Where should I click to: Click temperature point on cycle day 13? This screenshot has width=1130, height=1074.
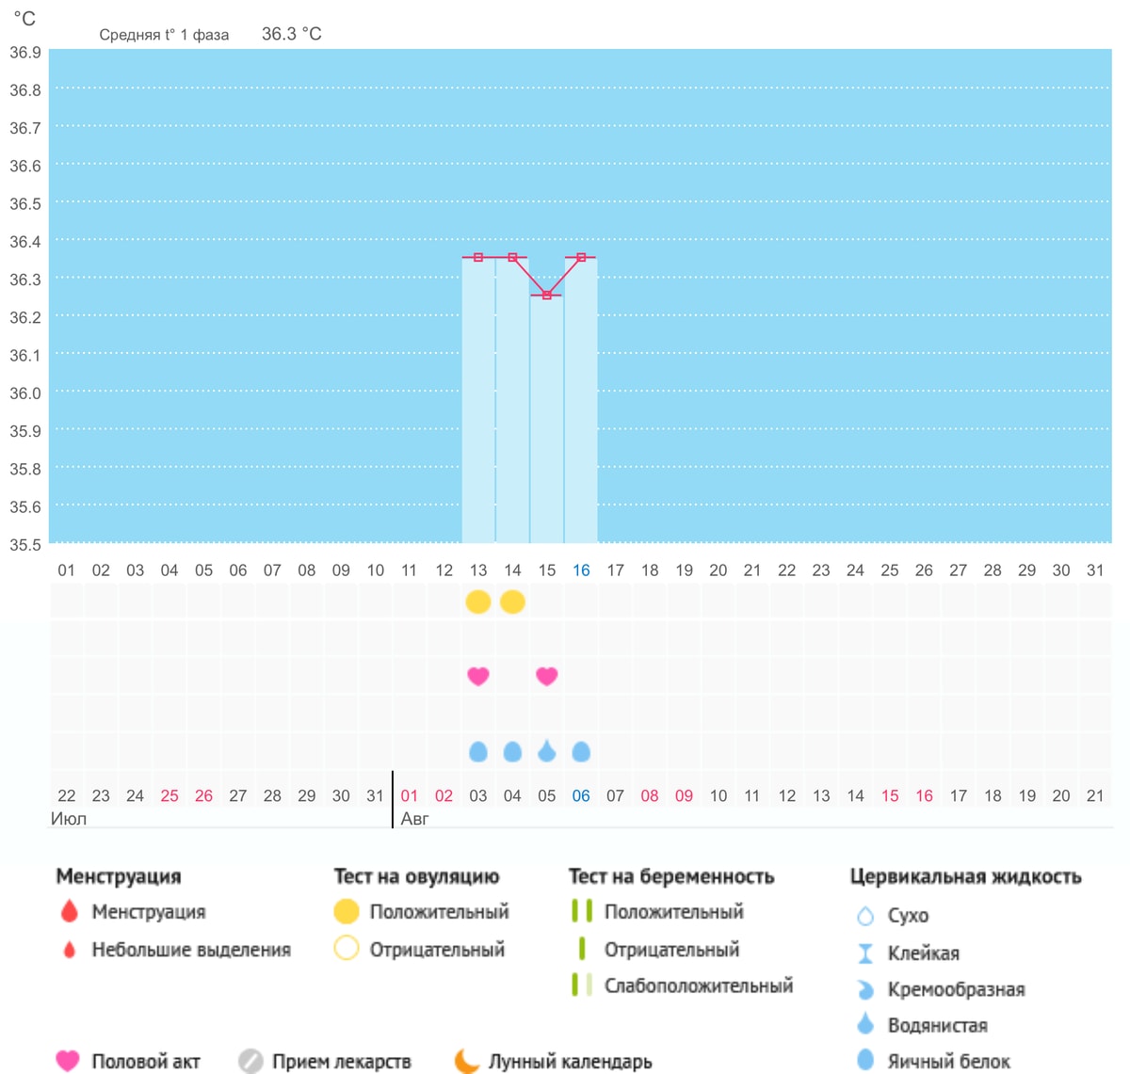click(x=478, y=257)
